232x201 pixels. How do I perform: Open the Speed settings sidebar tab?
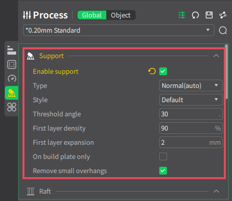[12, 78]
